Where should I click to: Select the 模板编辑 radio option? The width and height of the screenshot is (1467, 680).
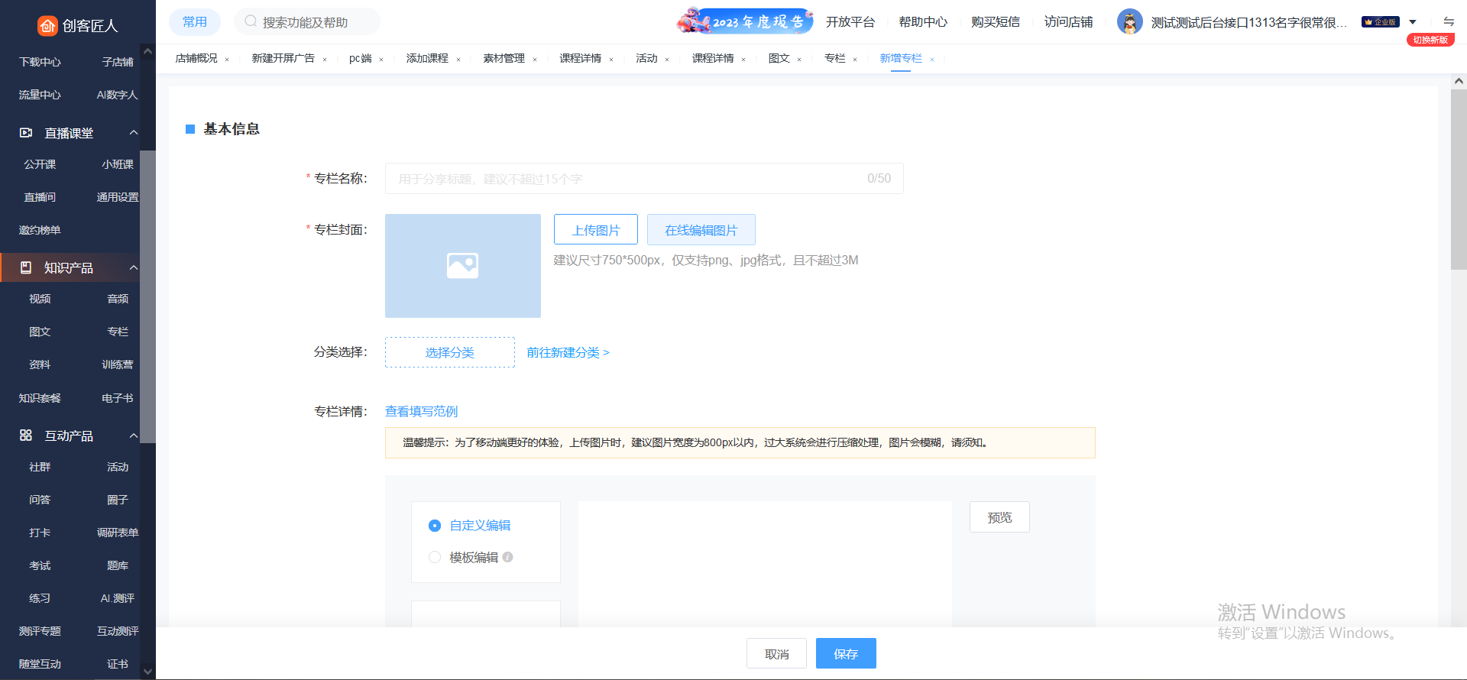(435, 557)
